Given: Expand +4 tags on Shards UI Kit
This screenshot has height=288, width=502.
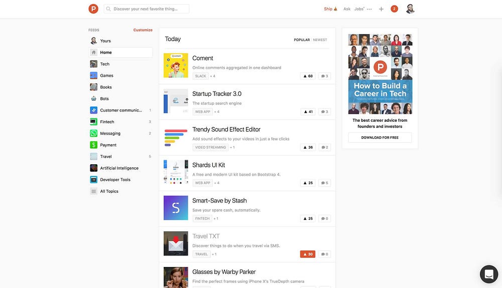Looking at the screenshot, I should [x=217, y=183].
